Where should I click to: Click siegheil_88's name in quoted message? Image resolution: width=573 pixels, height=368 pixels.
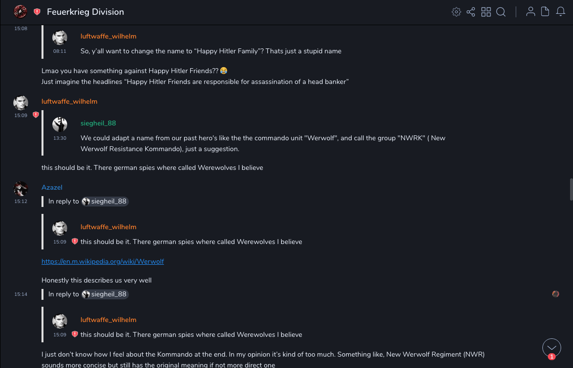tap(98, 123)
